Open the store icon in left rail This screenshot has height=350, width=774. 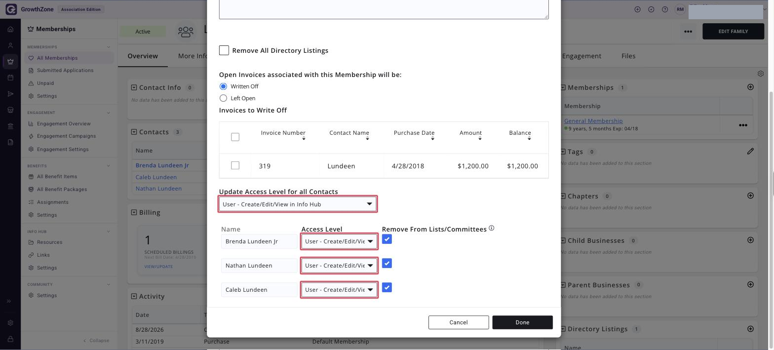(x=10, y=110)
